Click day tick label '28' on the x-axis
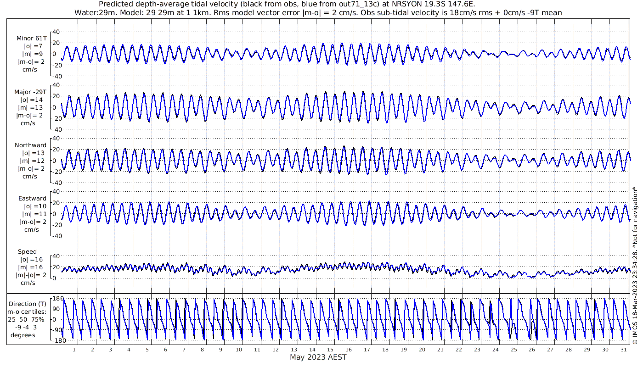 [569, 350]
